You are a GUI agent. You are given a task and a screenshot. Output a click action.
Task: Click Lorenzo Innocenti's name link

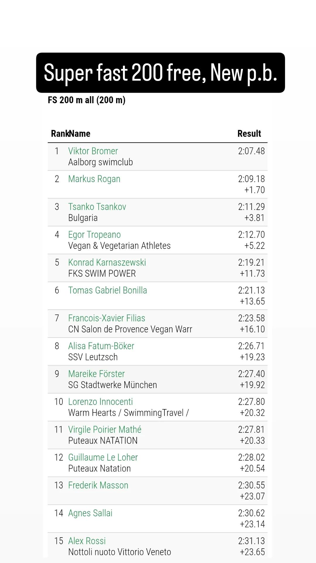(101, 402)
